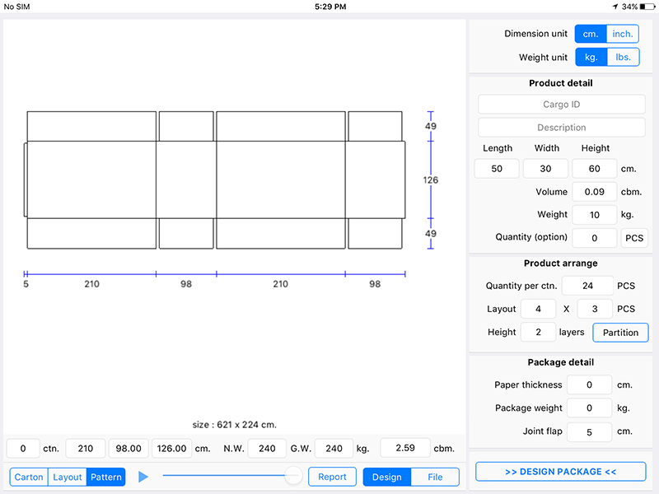
Task: Click the Joint flap value field
Action: coord(589,432)
